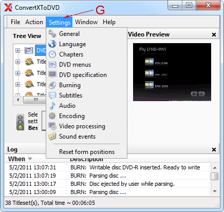Image resolution: width=224 pixels, height=212 pixels.
Task: Click the Burning disc icon
Action: coord(52,85)
